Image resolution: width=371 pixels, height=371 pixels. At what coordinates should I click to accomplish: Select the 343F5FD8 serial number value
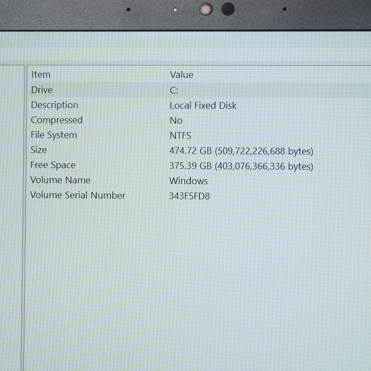190,196
